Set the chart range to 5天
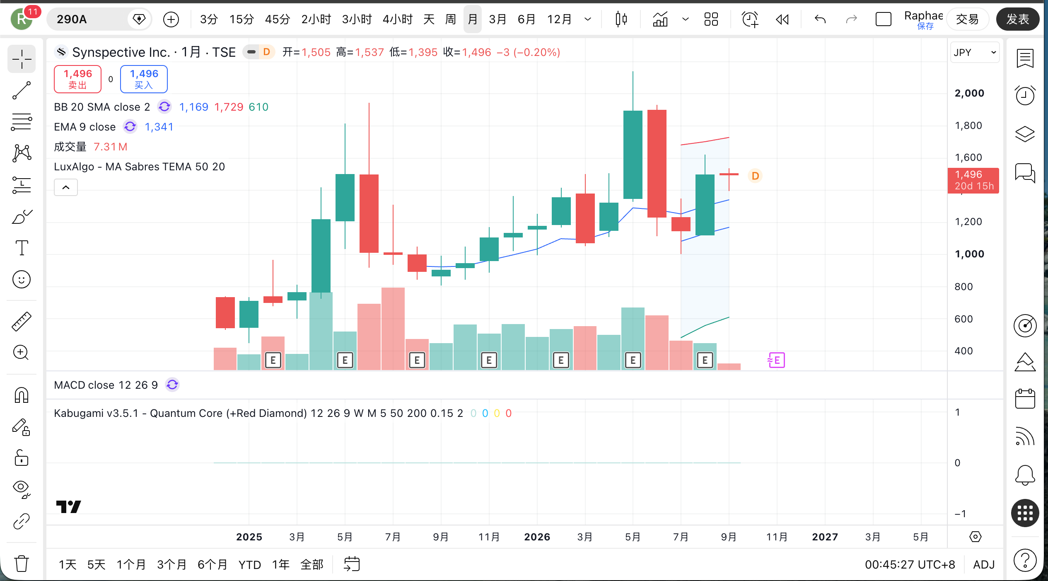Viewport: 1048px width, 581px height. point(96,564)
